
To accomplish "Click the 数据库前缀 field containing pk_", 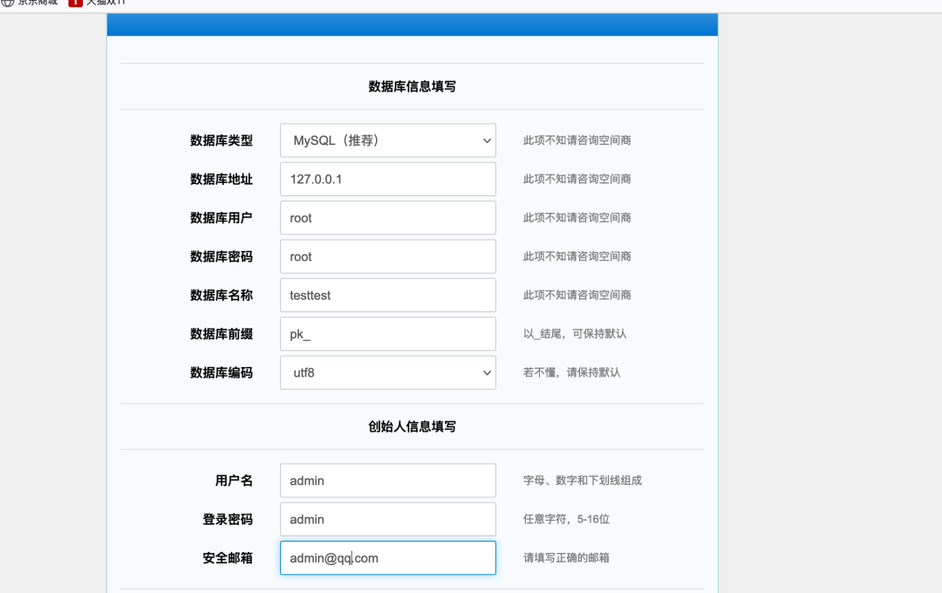I will [387, 334].
